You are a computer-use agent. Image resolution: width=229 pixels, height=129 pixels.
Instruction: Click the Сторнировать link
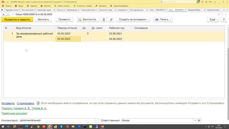[x=25, y=103]
